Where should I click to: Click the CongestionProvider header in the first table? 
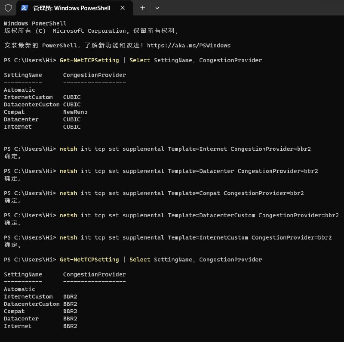pyautogui.click(x=94, y=75)
